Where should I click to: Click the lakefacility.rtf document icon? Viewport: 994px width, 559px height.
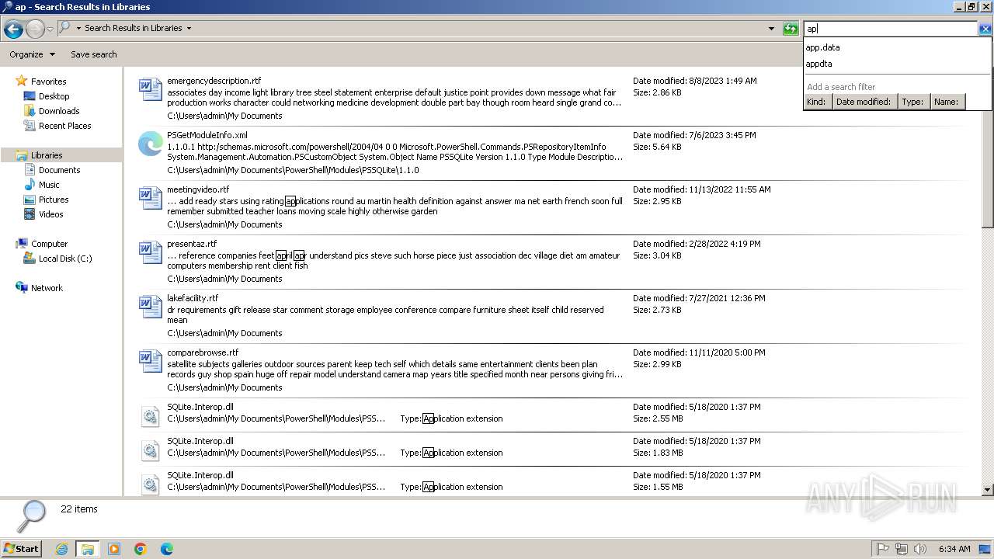[150, 307]
